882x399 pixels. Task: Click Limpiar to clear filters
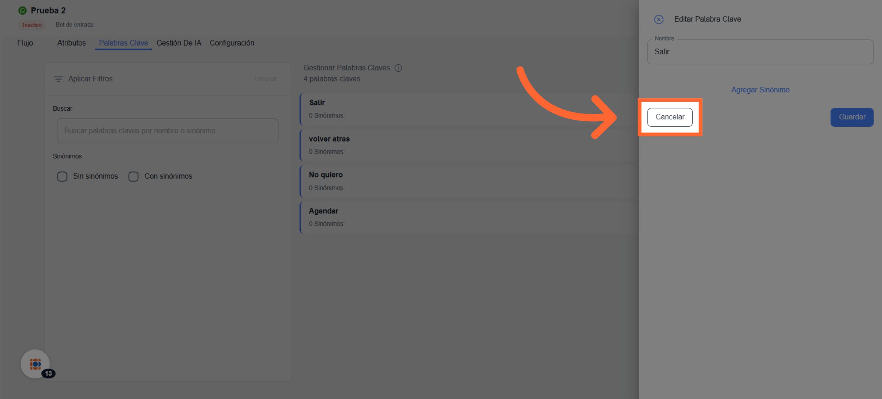coord(266,79)
